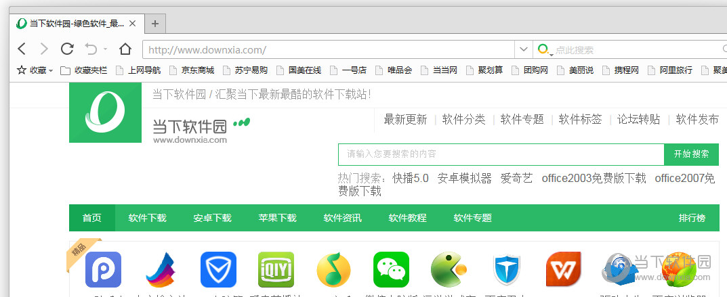Open the 收藏夹栏 bookmarks folder
Viewport: 727px width, 297px height.
pyautogui.click(x=84, y=70)
